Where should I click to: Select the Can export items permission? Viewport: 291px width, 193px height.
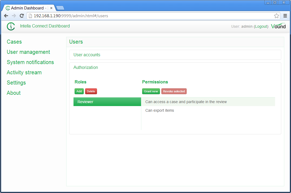click(x=160, y=110)
